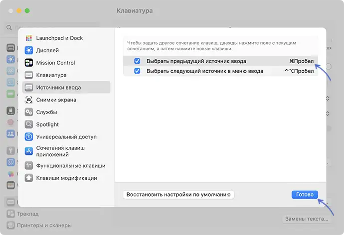Select the Launchpad и Dock icon
The height and width of the screenshot is (235, 344).
pyautogui.click(x=29, y=38)
